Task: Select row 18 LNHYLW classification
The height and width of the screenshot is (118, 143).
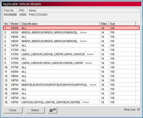Action: (x=51, y=102)
